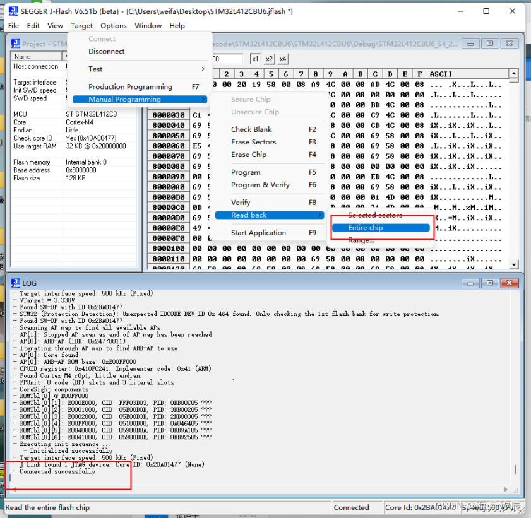
Task: Click the Connected status bar field
Action: (357, 507)
